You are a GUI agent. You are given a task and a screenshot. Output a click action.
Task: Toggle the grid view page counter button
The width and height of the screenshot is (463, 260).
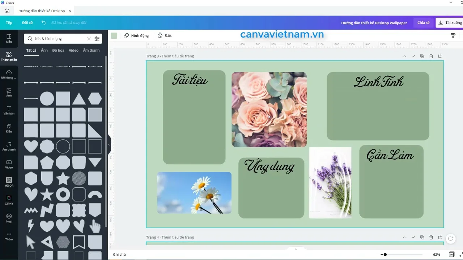tap(451, 255)
